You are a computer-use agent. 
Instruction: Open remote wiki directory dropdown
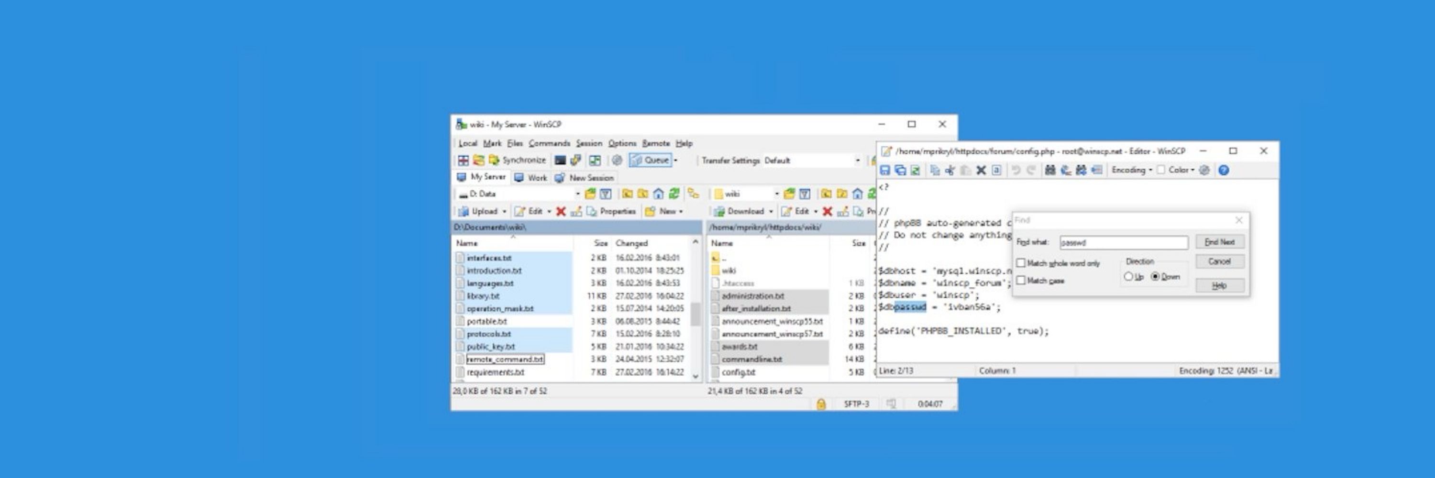[776, 194]
